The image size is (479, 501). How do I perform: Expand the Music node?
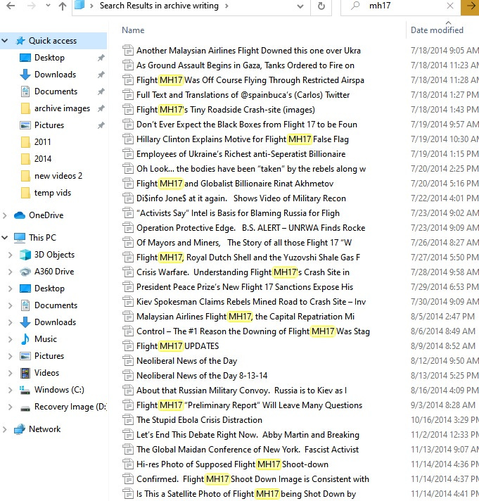point(11,339)
